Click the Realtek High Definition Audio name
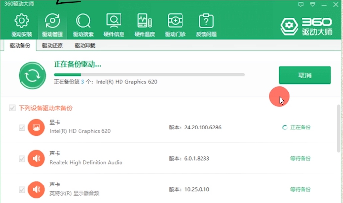 (86, 162)
